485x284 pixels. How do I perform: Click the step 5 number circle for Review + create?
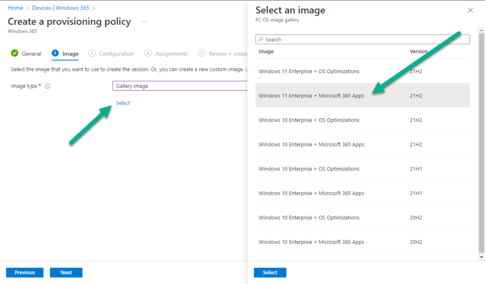202,53
